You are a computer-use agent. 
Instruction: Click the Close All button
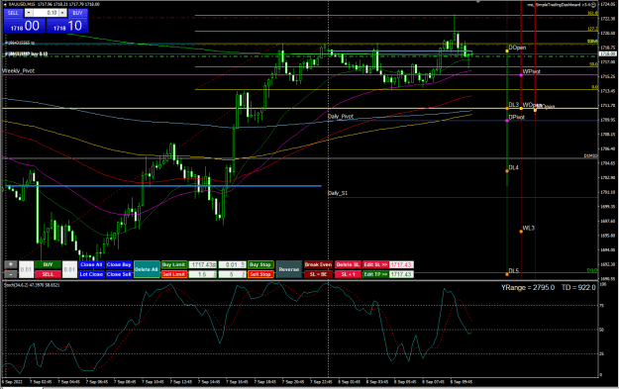coord(91,264)
